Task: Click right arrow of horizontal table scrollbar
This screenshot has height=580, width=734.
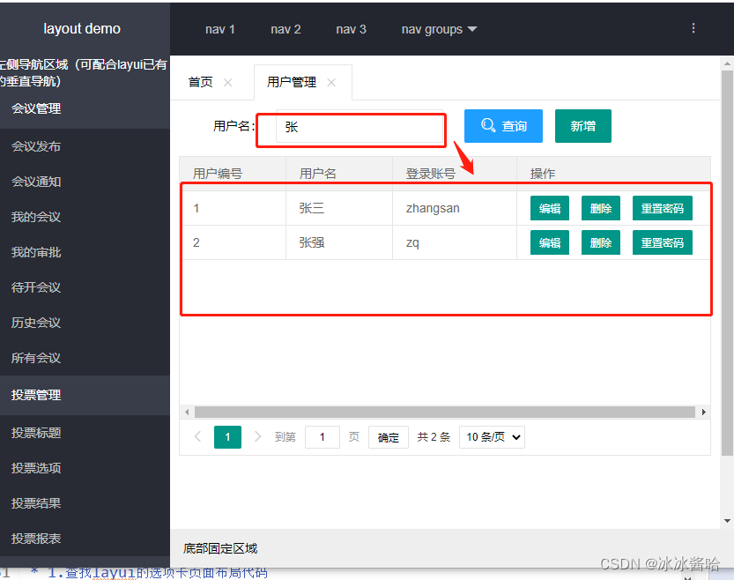Action: tap(703, 412)
